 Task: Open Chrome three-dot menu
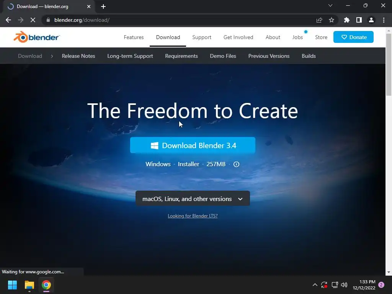pyautogui.click(x=384, y=20)
